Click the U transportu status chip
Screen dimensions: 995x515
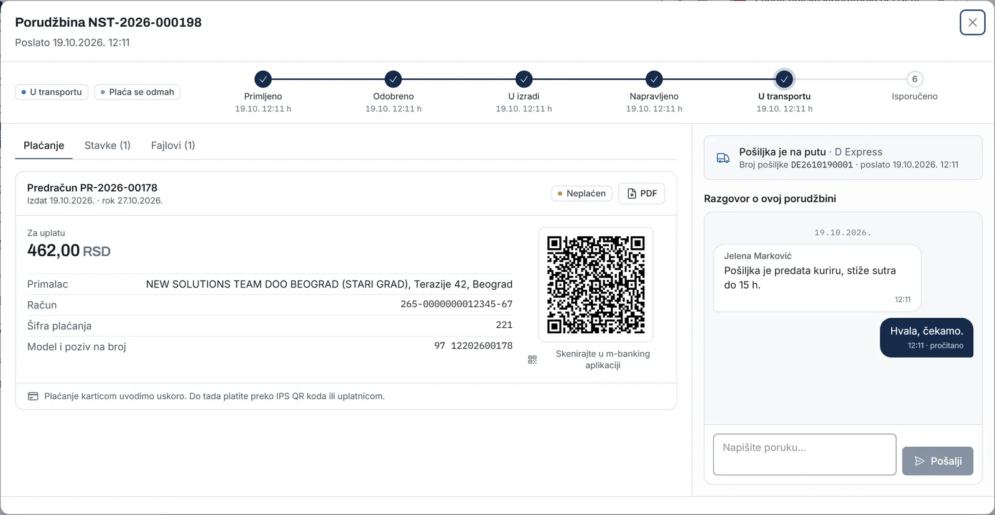coord(52,92)
